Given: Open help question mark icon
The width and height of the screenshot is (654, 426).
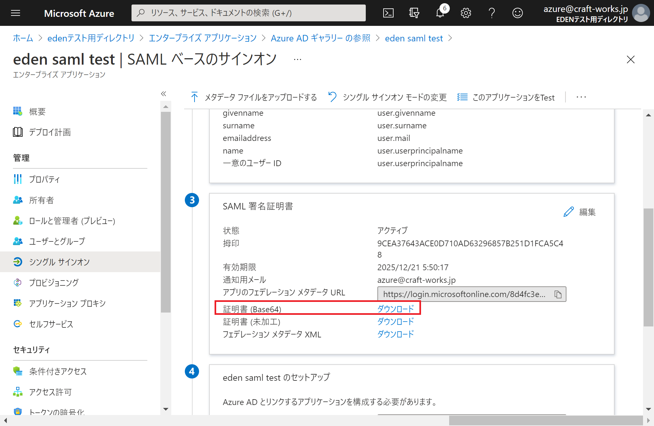Looking at the screenshot, I should 491,13.
